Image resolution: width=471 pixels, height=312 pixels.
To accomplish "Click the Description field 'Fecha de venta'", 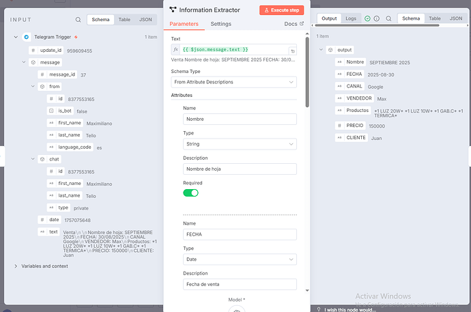I will pyautogui.click(x=240, y=285).
